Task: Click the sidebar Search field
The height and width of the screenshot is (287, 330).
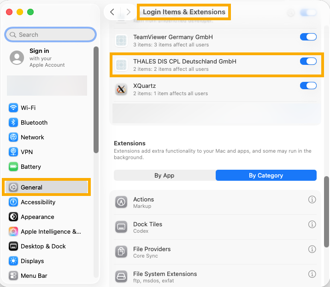Action: tap(51, 34)
